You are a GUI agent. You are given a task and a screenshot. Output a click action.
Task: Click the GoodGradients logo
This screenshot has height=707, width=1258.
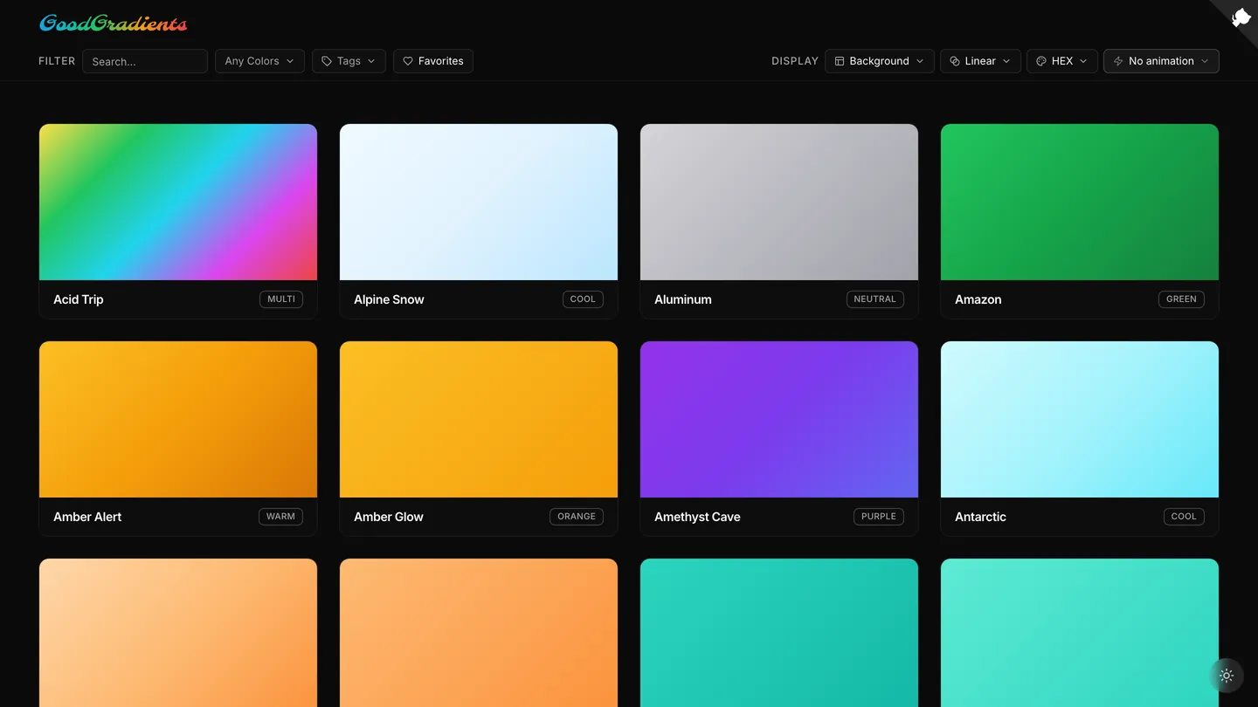click(114, 24)
